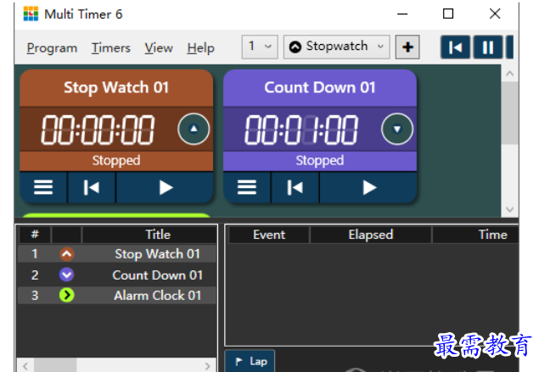Click the Multi Timer 6 app icon
Viewport: 539px width, 372px height.
tap(31, 14)
